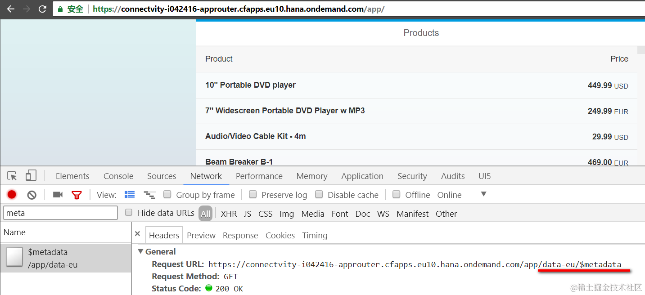The height and width of the screenshot is (295, 645).
Task: Click the browser address bar URL
Action: (239, 9)
